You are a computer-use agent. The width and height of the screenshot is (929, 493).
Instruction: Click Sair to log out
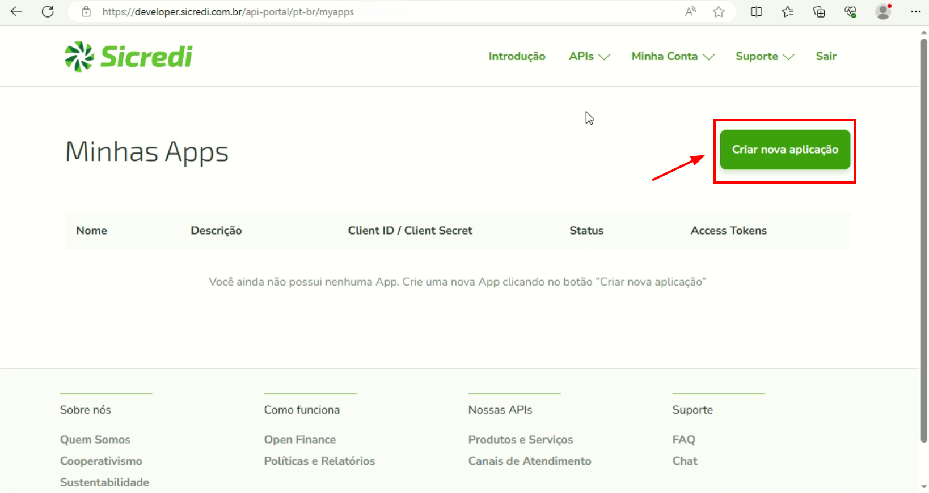(x=826, y=57)
